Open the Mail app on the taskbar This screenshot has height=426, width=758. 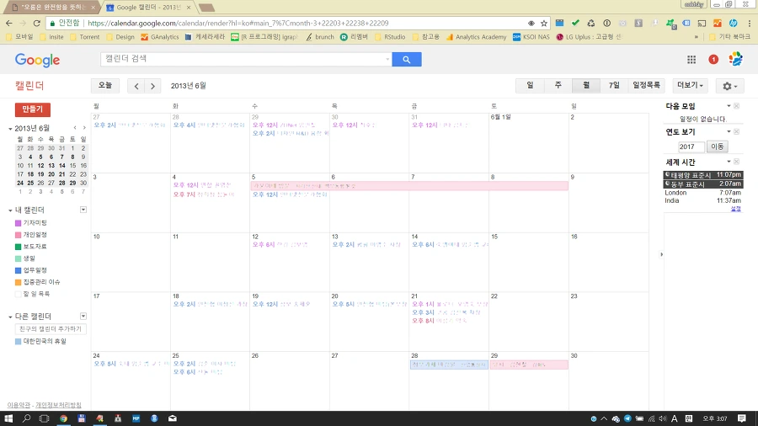point(172,418)
